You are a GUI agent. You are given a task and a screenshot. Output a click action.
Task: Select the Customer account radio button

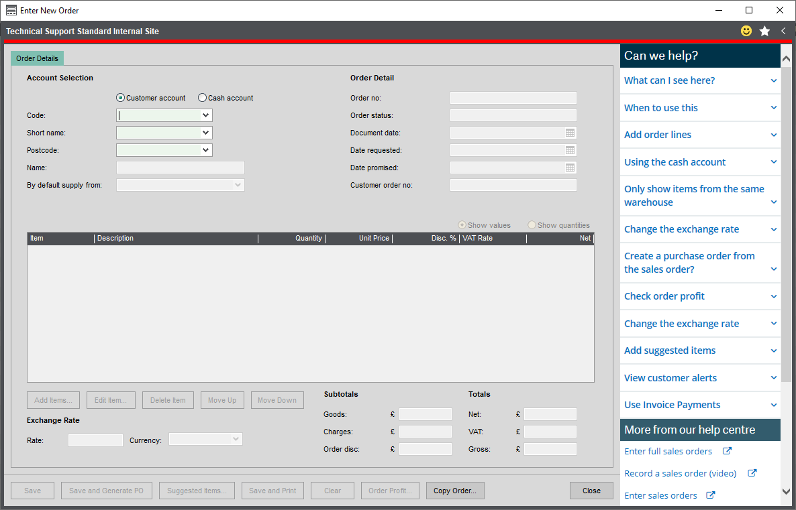(x=121, y=97)
